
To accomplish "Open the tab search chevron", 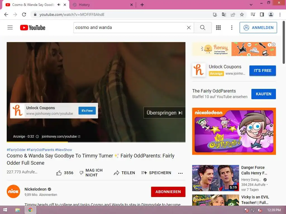I will 251,5.
